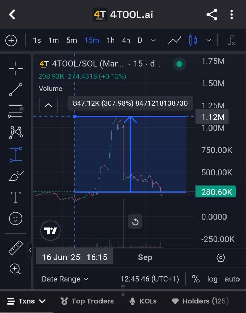The width and height of the screenshot is (246, 313).
Task: Grab the top-left handle of measurement box
Action: tap(74, 116)
